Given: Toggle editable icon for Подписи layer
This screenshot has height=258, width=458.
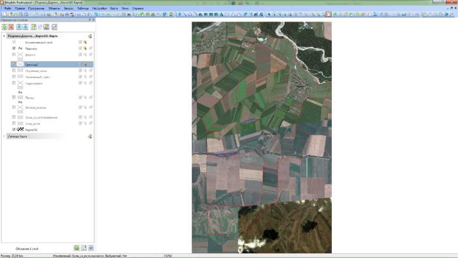Looking at the screenshot, I should [x=80, y=48].
